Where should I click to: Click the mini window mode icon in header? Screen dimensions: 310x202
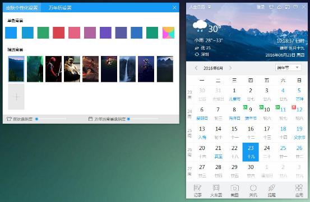pyautogui.click(x=287, y=7)
